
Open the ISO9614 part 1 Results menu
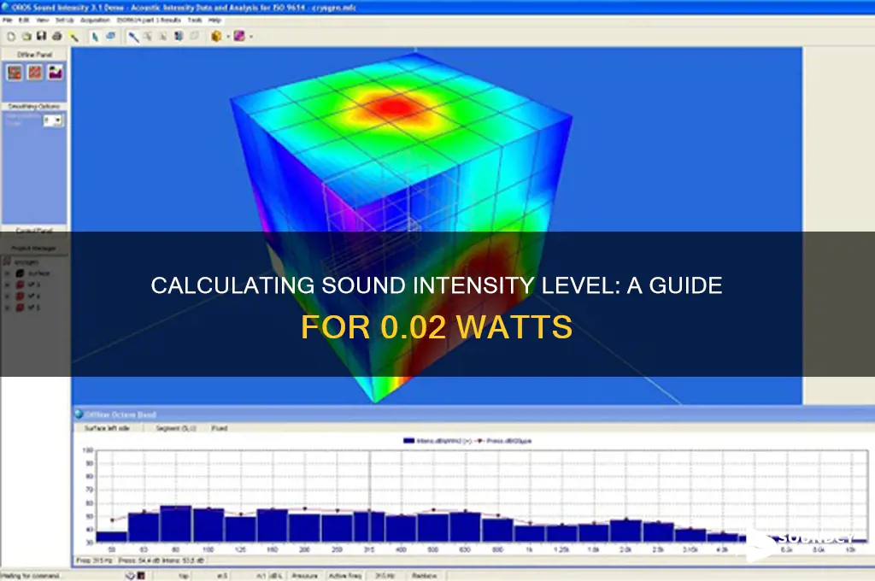pyautogui.click(x=149, y=21)
